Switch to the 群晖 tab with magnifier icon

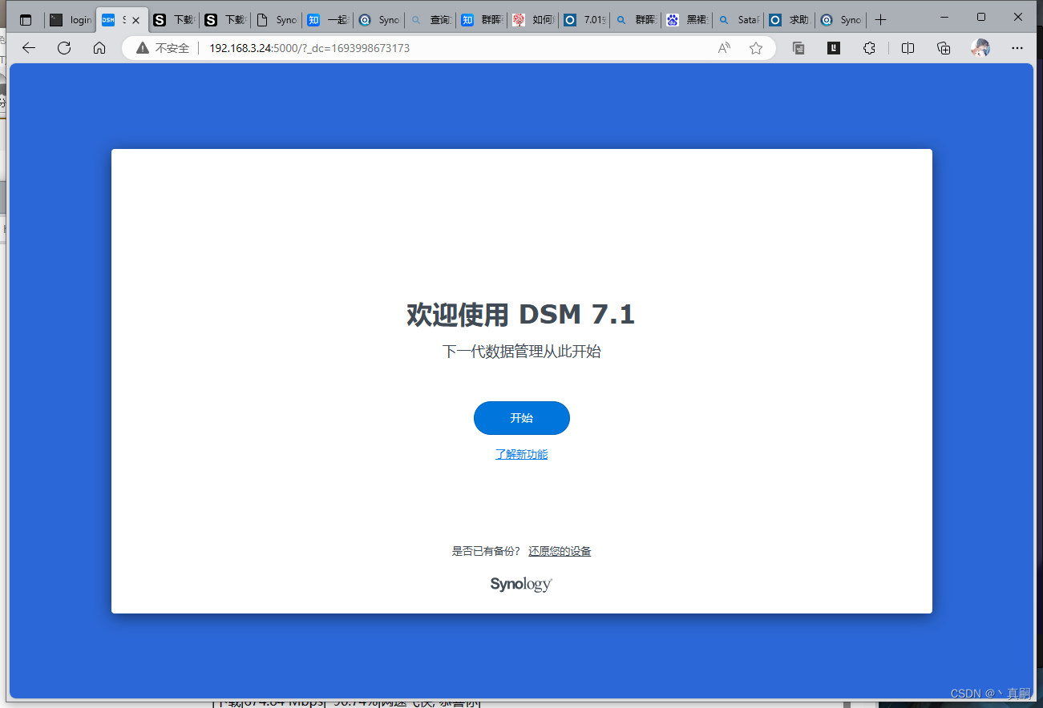pos(637,20)
